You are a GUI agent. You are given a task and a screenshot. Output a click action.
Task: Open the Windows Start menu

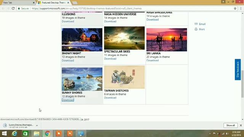pyautogui.click(x=4, y=134)
